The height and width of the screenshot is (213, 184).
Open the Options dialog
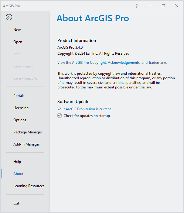tap(20, 120)
